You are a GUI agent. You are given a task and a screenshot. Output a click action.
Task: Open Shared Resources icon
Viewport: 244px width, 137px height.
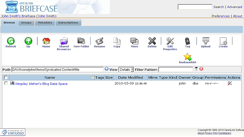(64, 41)
